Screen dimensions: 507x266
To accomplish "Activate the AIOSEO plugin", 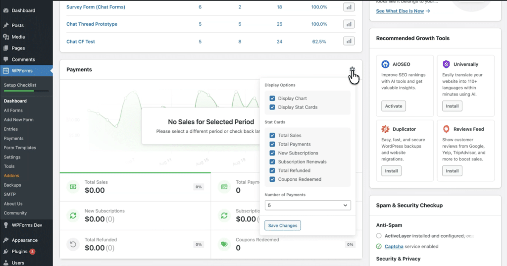I will click(394, 106).
